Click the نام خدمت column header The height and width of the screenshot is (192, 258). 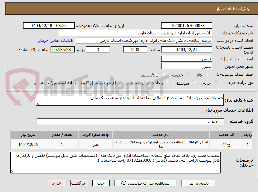[161, 135]
